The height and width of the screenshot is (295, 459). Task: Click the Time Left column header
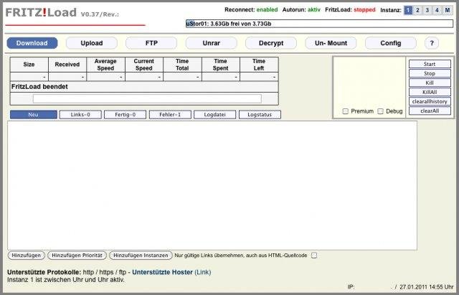259,65
